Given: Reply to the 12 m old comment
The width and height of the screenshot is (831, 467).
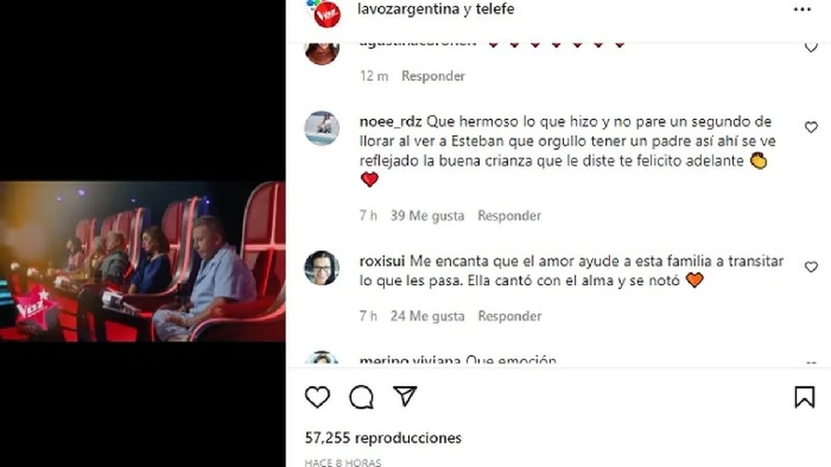Looking at the screenshot, I should pyautogui.click(x=434, y=76).
